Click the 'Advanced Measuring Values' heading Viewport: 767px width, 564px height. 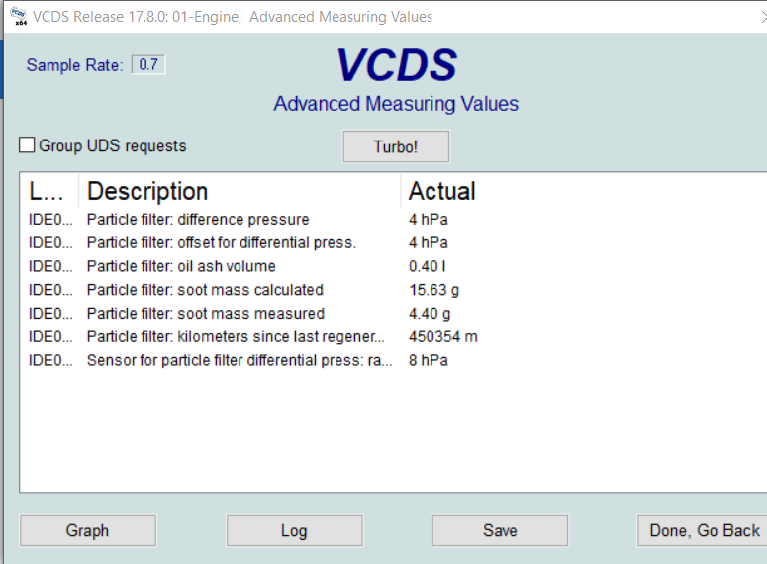(396, 104)
